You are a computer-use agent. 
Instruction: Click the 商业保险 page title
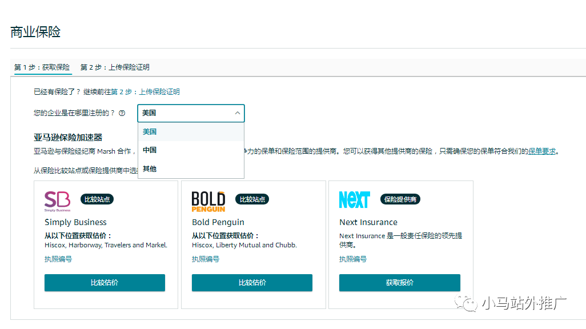35,32
